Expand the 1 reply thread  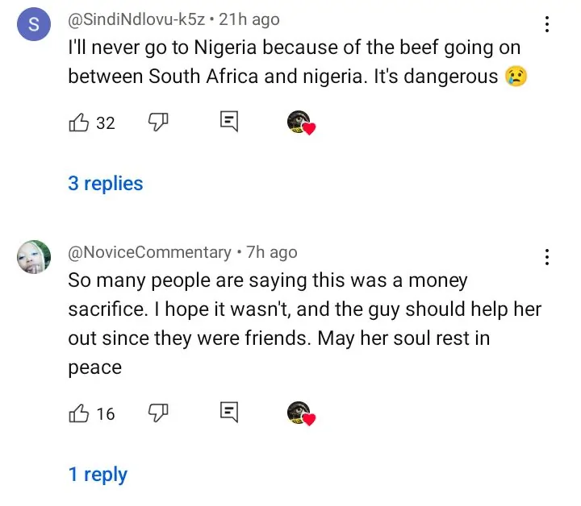(x=98, y=475)
